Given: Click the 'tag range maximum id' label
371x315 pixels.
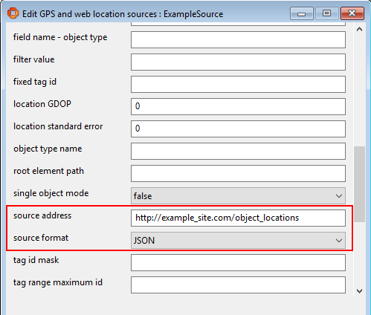Looking at the screenshot, I should (58, 282).
